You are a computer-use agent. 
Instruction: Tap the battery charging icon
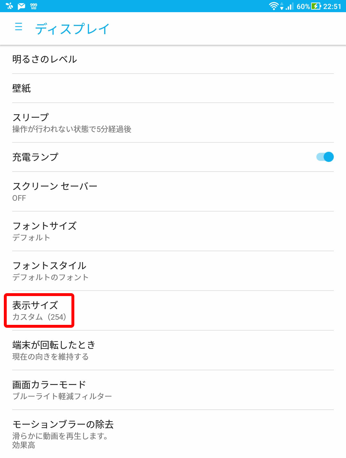[x=316, y=6]
